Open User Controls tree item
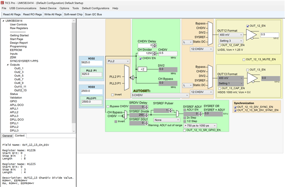 coord(18,24)
